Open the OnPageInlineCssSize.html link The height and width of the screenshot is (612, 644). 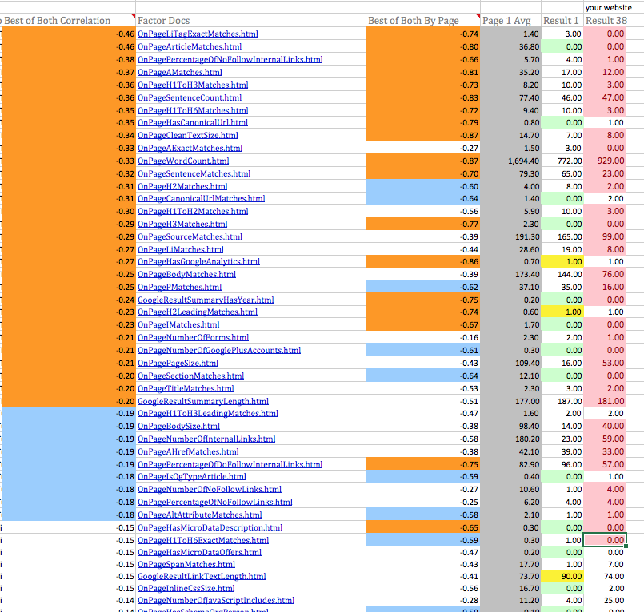tap(186, 588)
